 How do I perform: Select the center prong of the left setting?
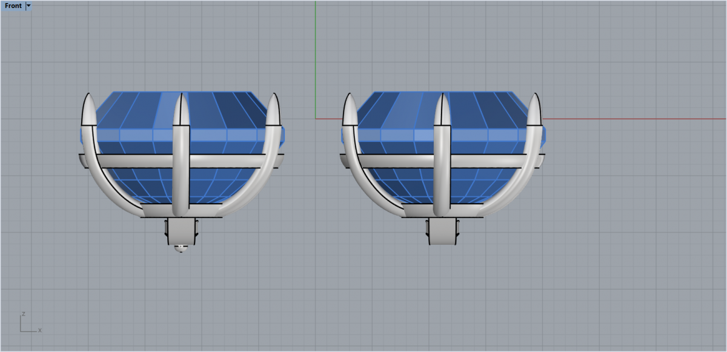pos(181,155)
